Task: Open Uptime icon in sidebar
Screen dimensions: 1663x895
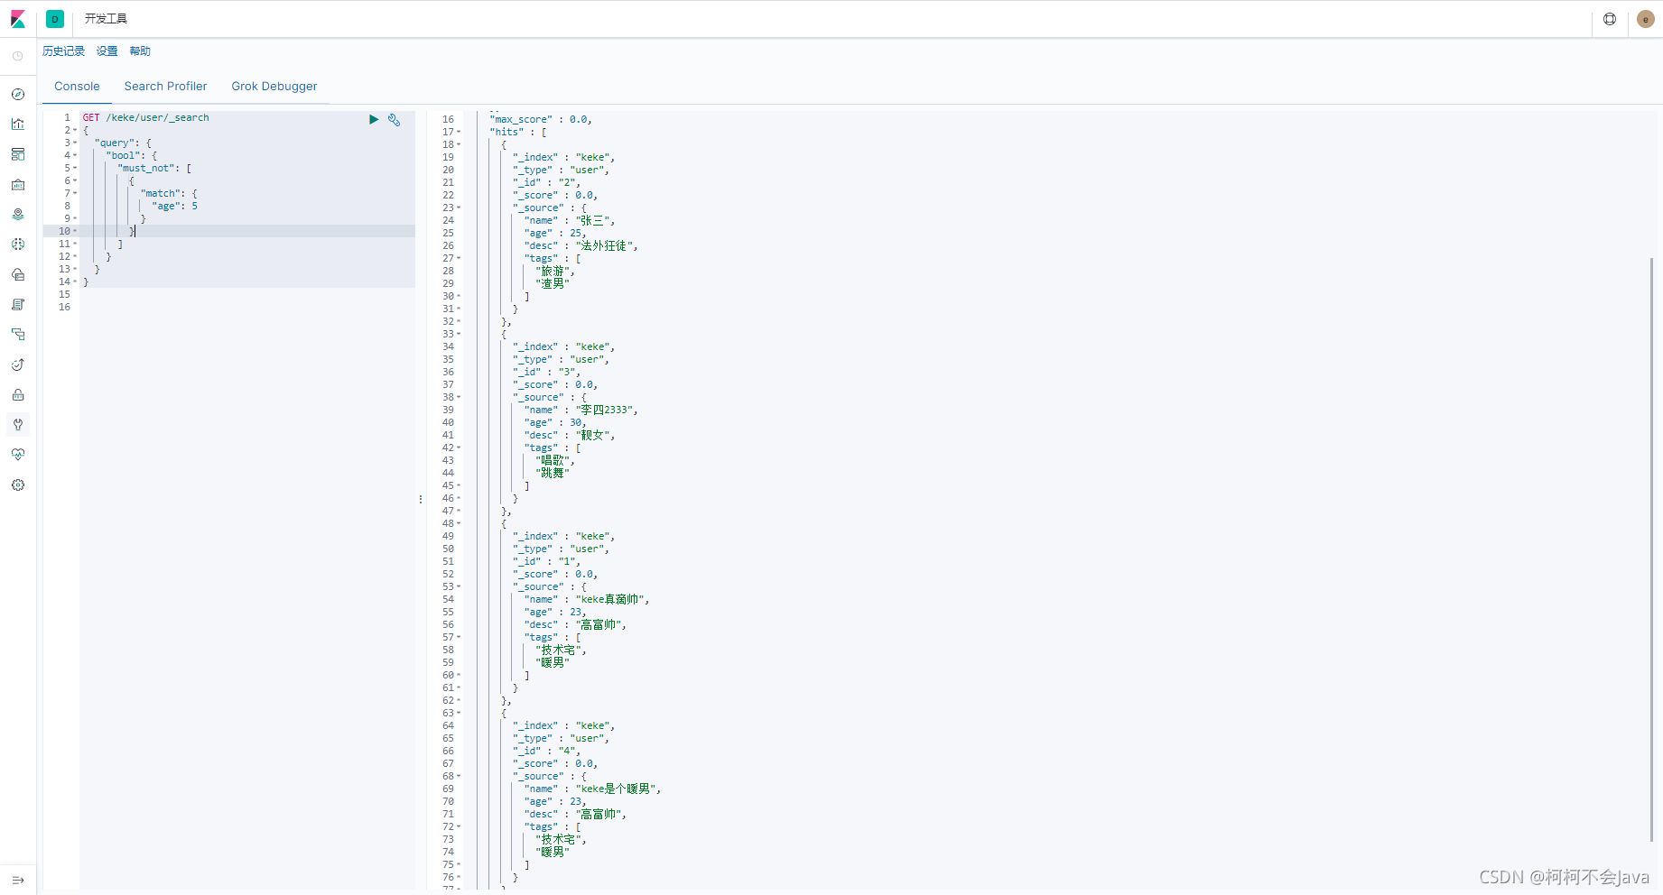Action: (x=18, y=364)
